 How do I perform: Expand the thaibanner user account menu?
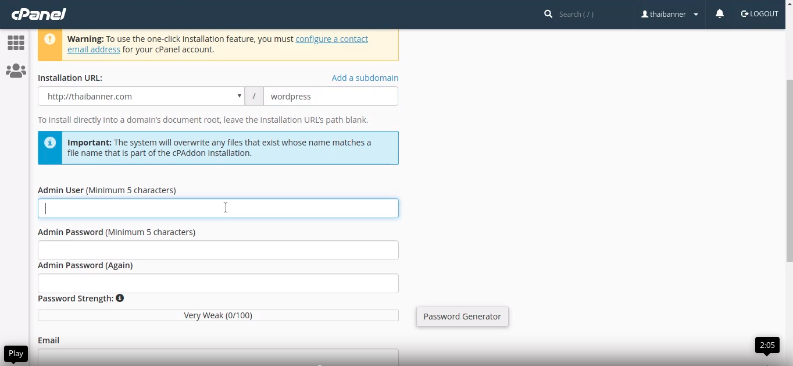669,14
